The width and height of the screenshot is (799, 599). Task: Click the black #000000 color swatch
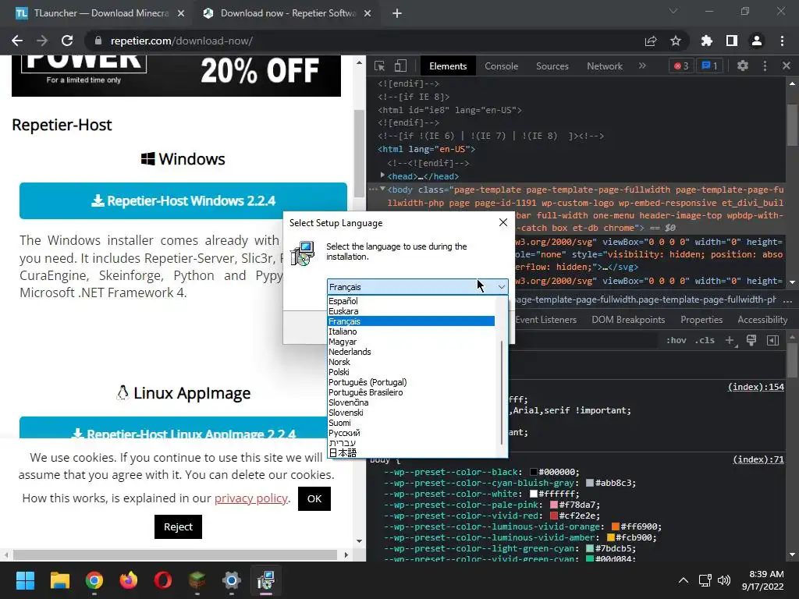[534, 472]
